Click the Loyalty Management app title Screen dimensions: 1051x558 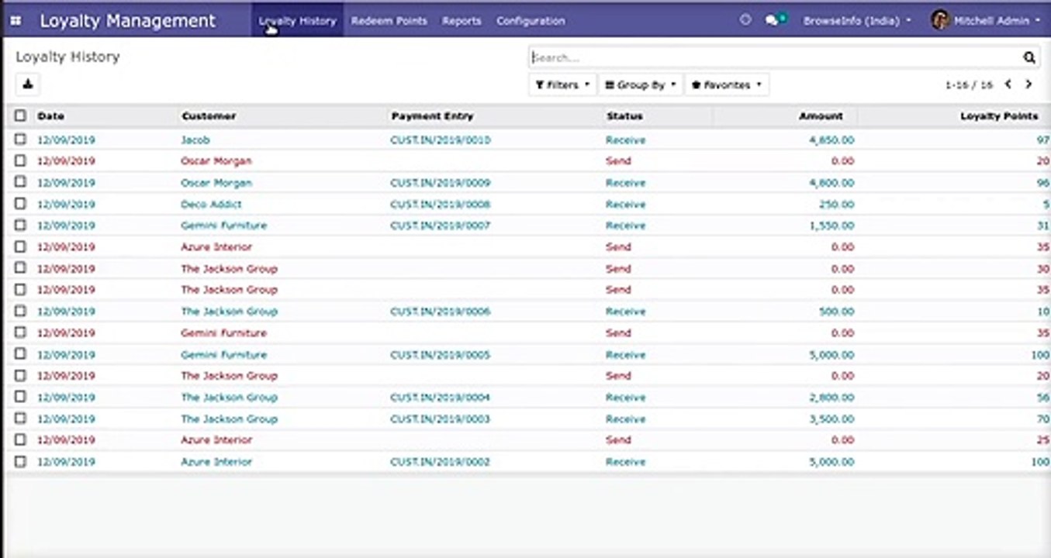127,21
